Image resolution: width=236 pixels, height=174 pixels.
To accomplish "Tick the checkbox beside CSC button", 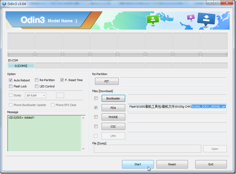I will tap(96, 126).
